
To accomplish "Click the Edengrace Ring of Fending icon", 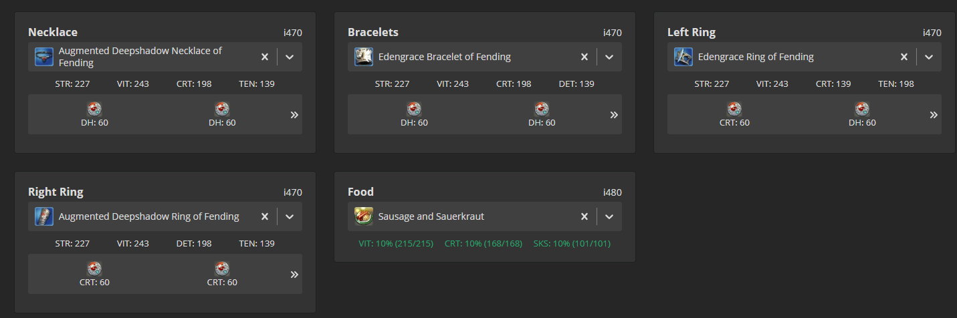I will (683, 57).
